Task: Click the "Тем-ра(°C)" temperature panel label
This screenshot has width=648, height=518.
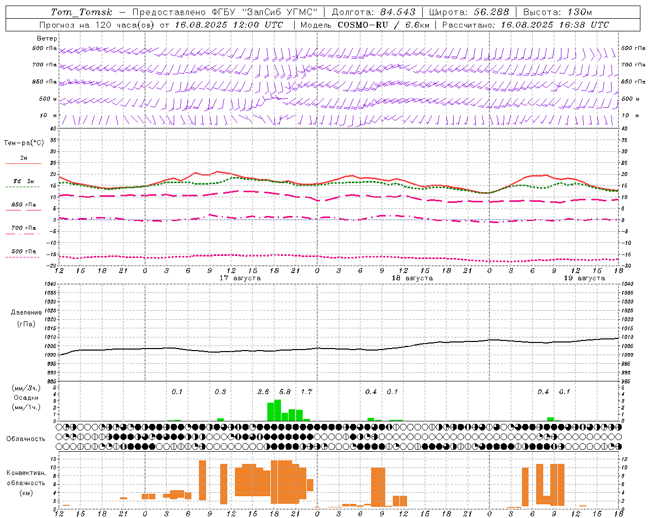Action: tap(24, 143)
